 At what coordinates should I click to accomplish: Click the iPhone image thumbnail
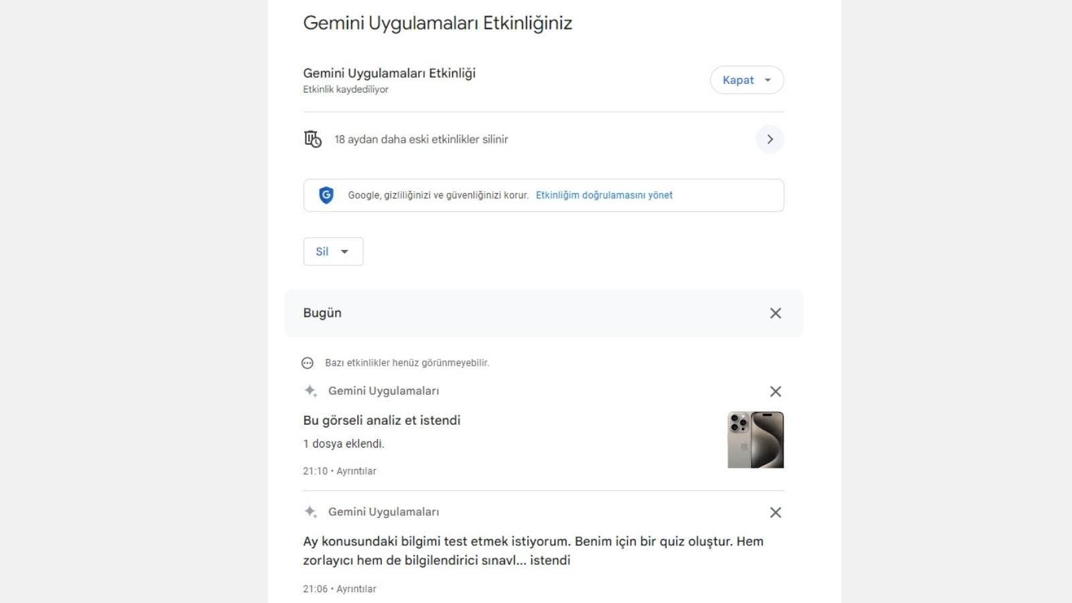tap(755, 440)
